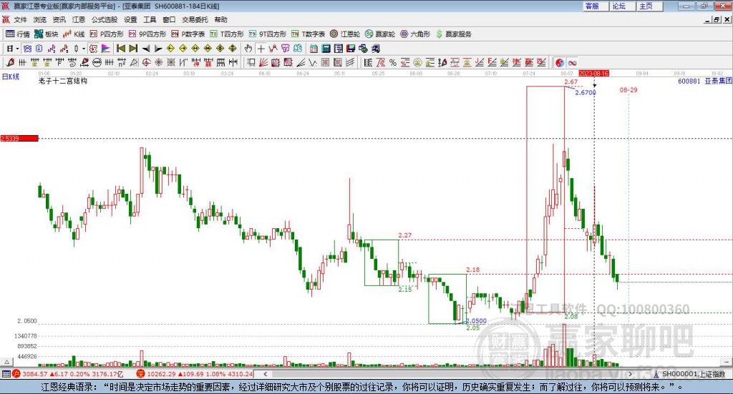Click the 日K线 period label
Viewport: 733px width, 394px height.
pyautogui.click(x=10, y=77)
